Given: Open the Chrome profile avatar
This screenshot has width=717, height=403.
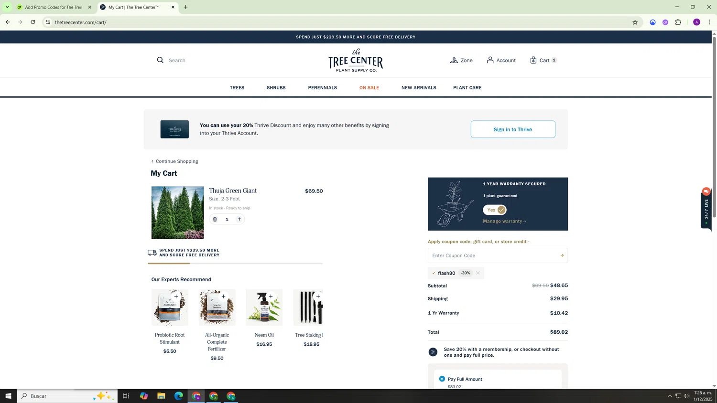Looking at the screenshot, I should [x=696, y=22].
